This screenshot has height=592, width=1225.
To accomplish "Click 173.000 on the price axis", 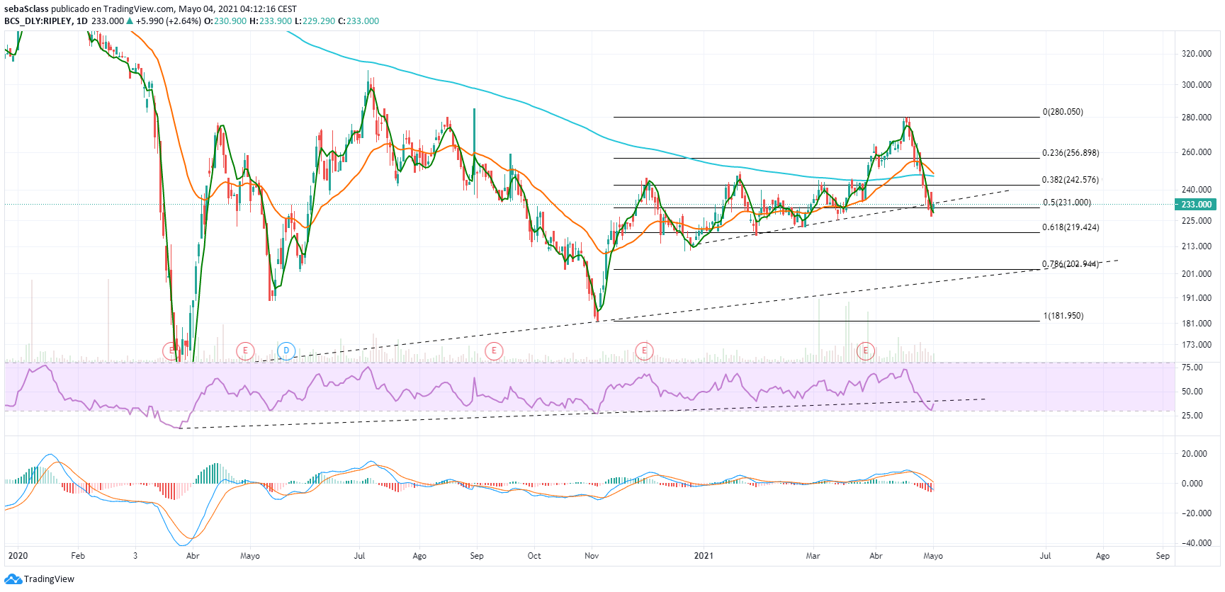I will tap(1197, 345).
